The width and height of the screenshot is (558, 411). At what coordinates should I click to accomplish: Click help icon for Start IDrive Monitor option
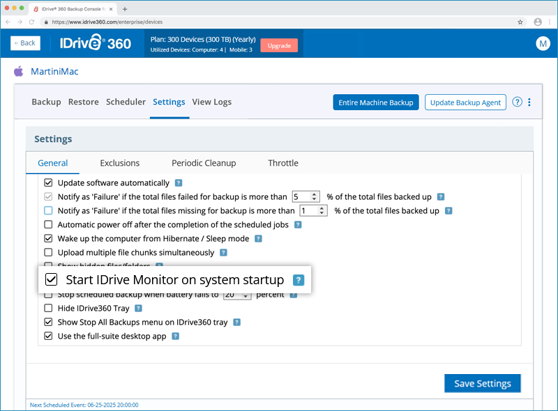[298, 280]
